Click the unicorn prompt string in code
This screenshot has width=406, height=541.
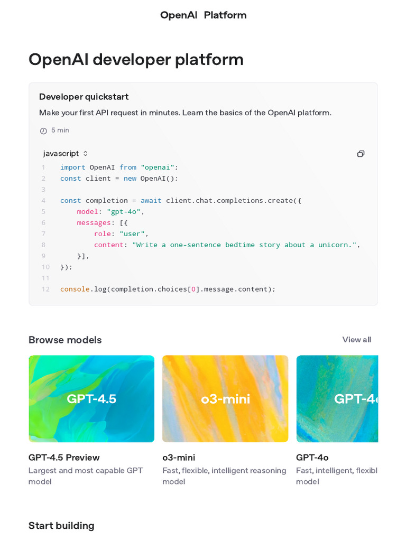tap(244, 245)
